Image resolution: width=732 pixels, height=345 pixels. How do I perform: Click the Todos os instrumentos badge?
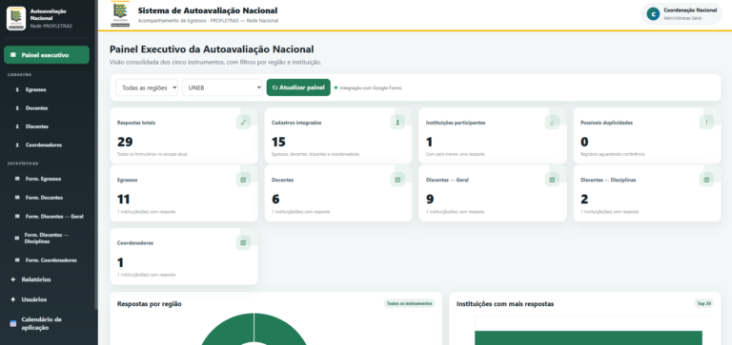(x=410, y=303)
